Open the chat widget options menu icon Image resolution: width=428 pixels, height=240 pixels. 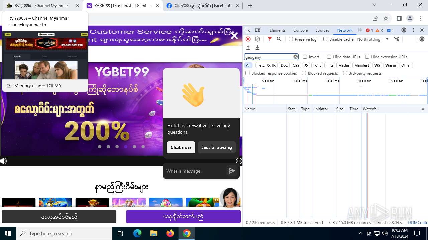pyautogui.click(x=239, y=161)
